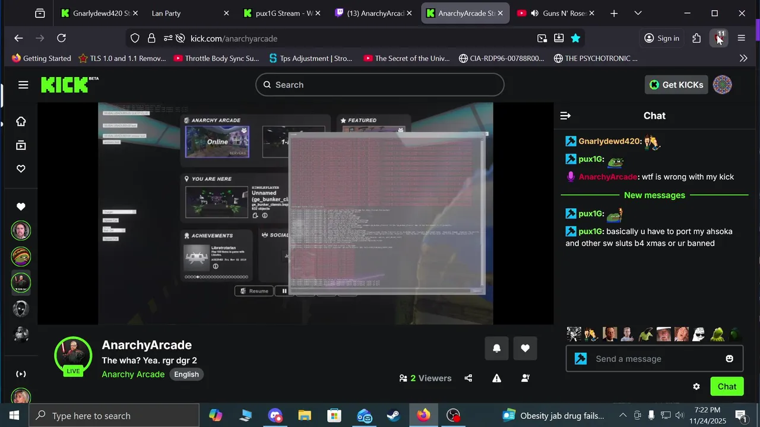Switch to the Lan Party tab

pyautogui.click(x=190, y=13)
